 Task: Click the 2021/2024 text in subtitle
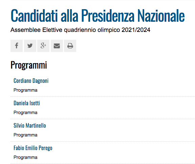pos(136,30)
